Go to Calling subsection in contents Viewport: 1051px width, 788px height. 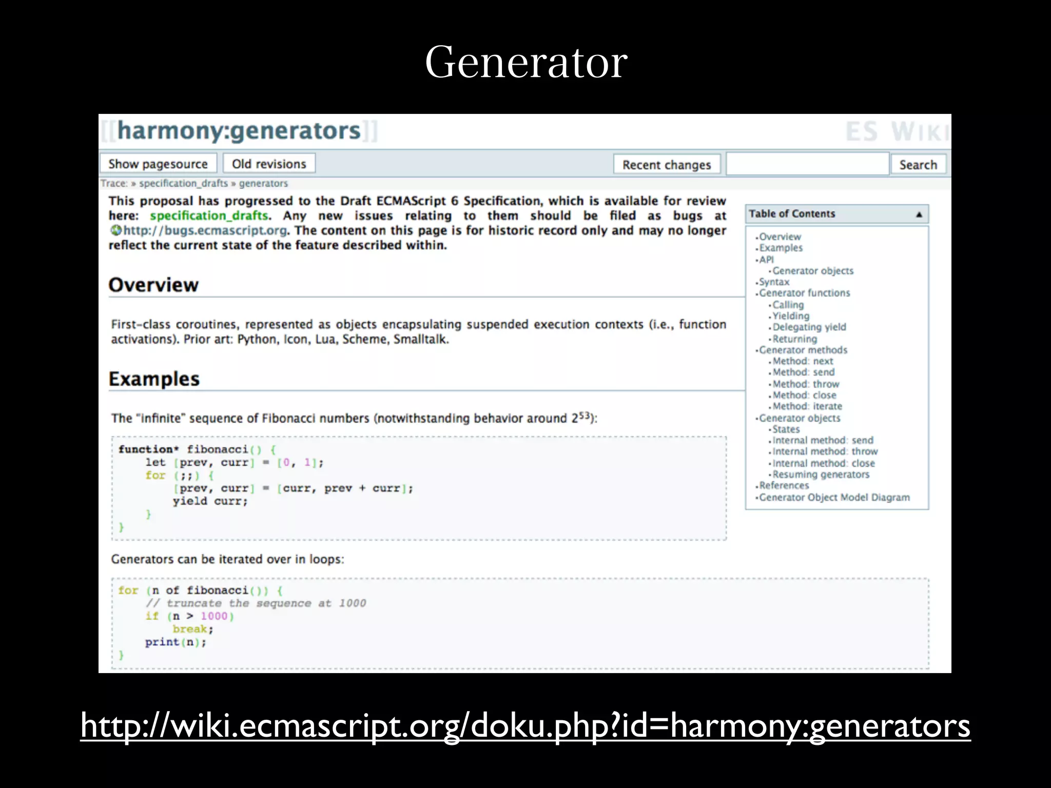[788, 305]
